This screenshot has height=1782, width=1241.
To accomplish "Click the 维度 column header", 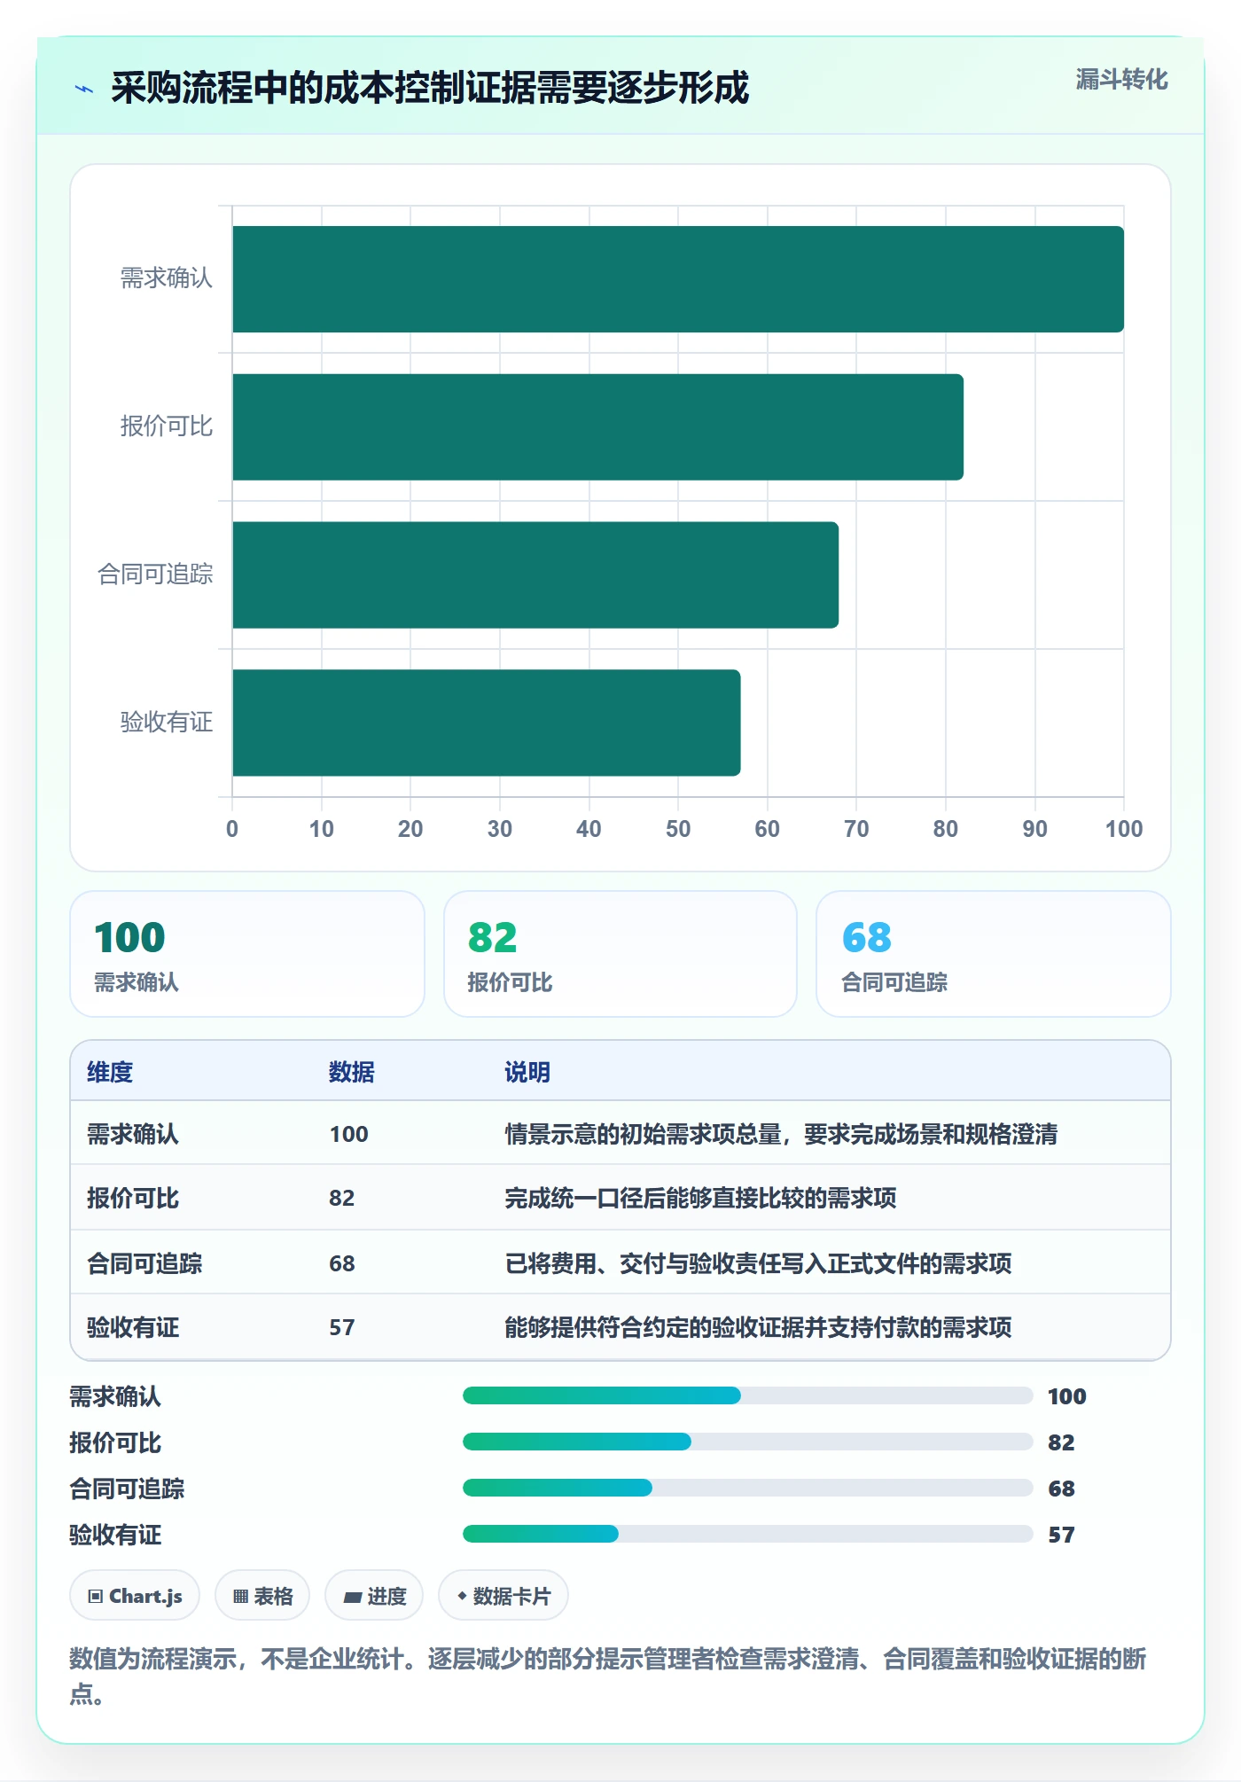I will tap(110, 1072).
